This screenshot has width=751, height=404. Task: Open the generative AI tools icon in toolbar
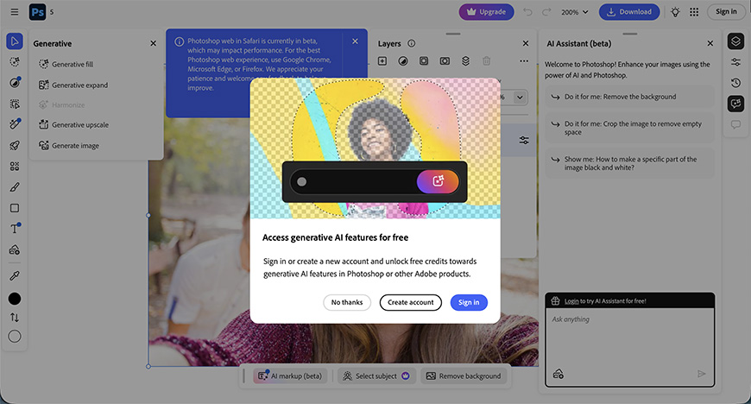click(x=15, y=62)
